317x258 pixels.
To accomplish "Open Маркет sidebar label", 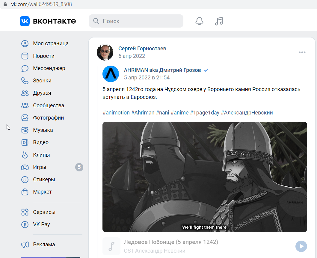I will click(43, 192).
